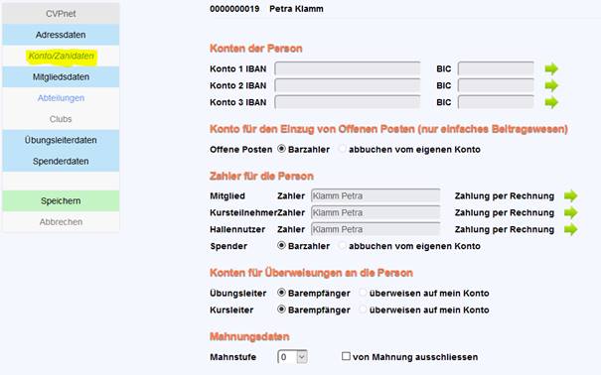Click the Abteilungen link in sidebar
The height and width of the screenshot is (375, 601).
(x=61, y=98)
